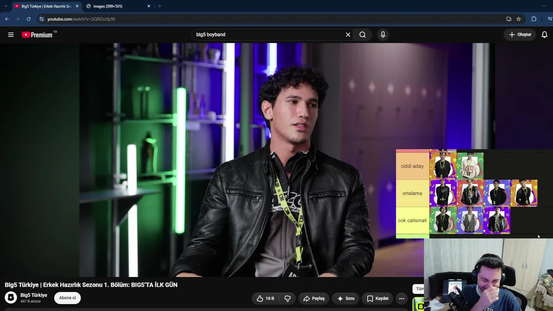
Task: Reload the YouTube page
Action: coord(29,19)
